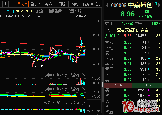This screenshot has width=162, height=115.
Task: Click the 委比 -1.84% value
Action: [127, 24]
